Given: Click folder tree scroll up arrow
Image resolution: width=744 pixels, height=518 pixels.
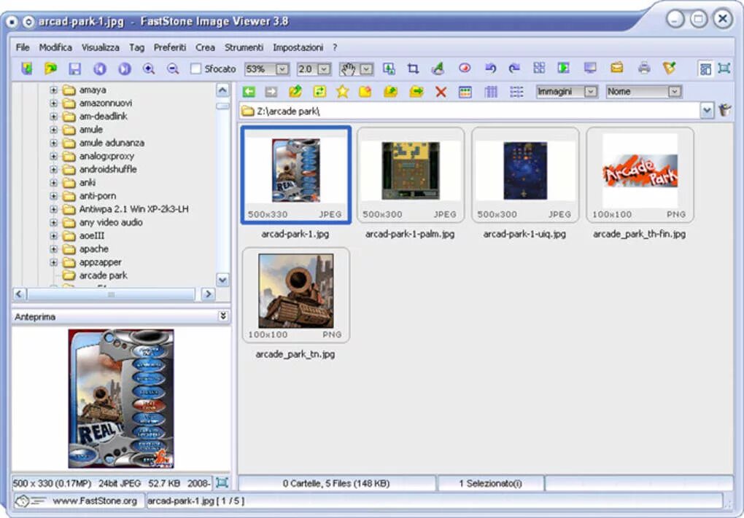Looking at the screenshot, I should tap(222, 90).
